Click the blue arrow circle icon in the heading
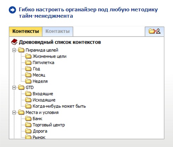The image size is (173, 147). (x=12, y=10)
